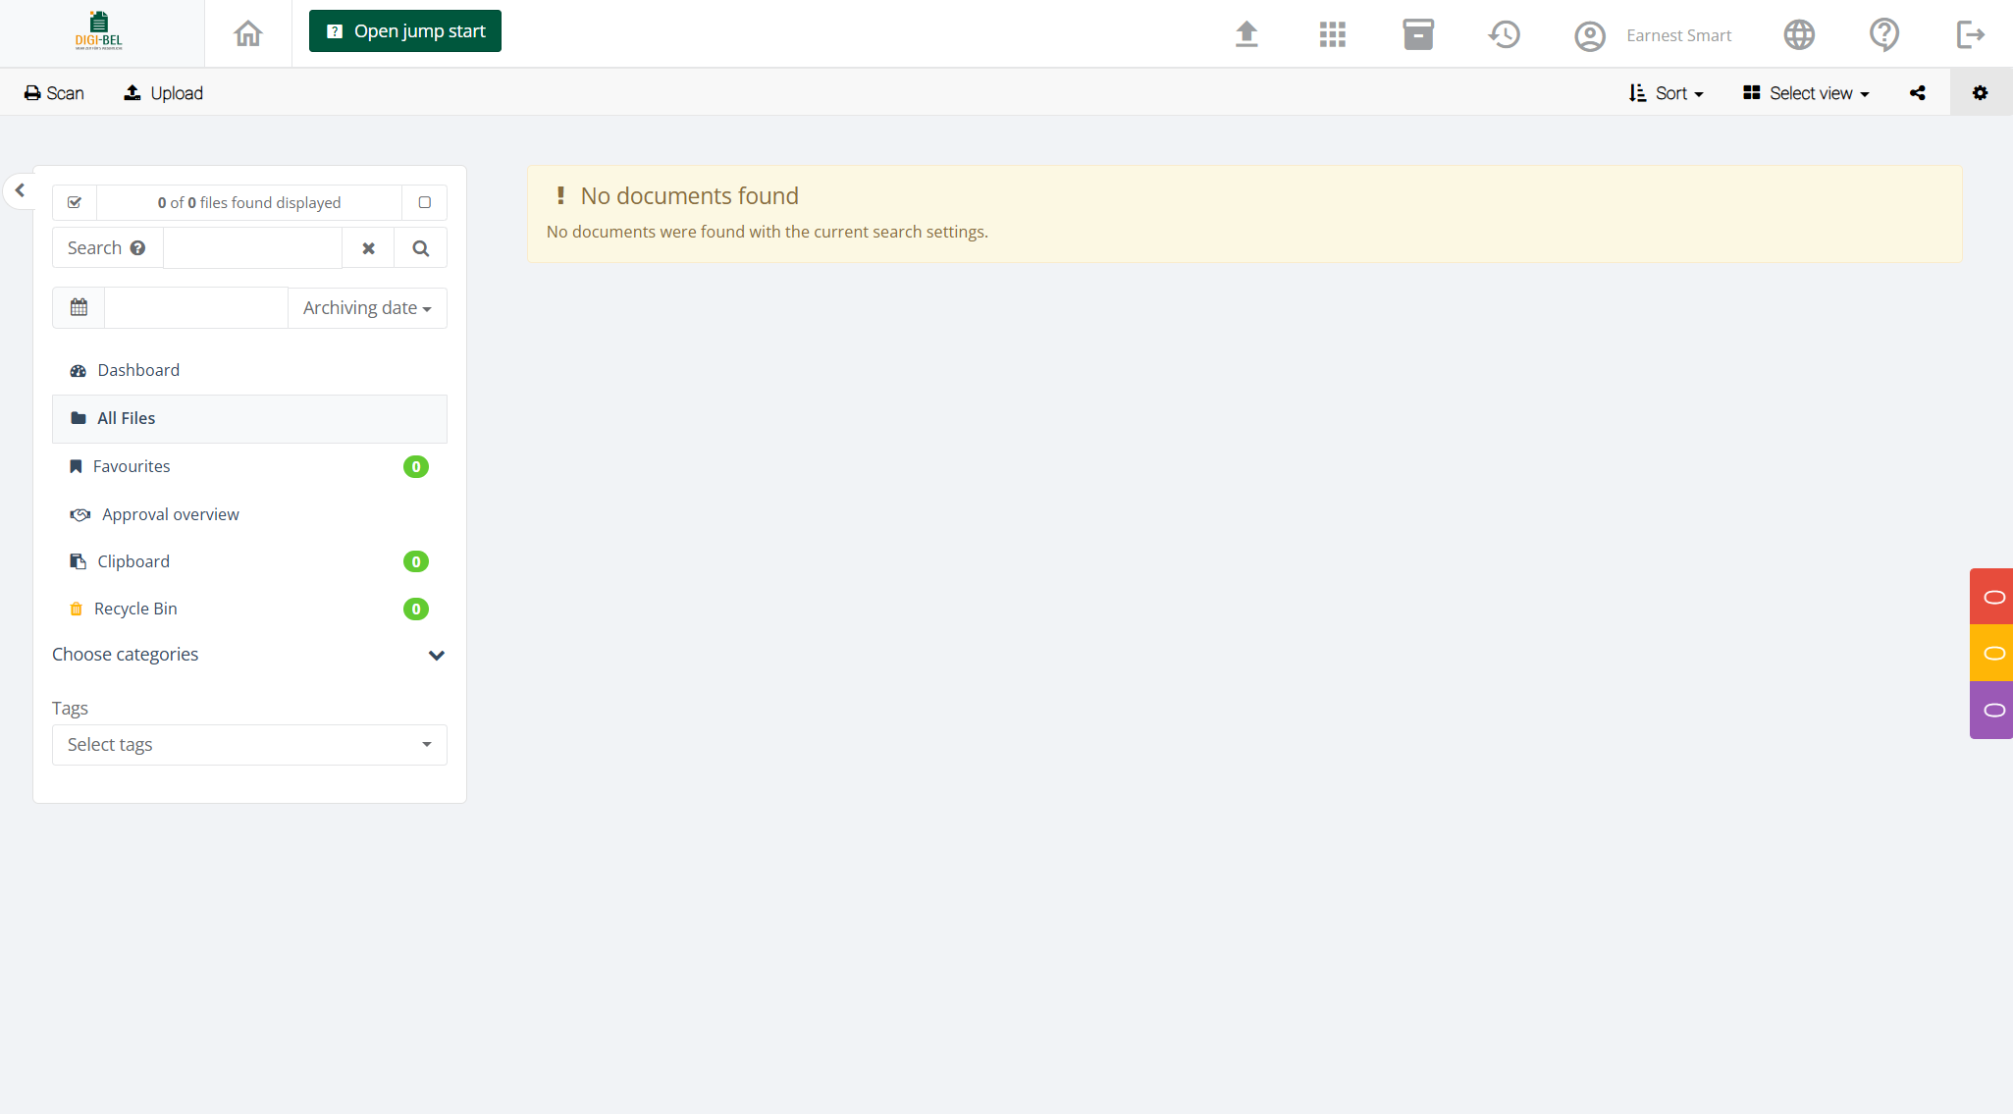
Task: Check the select all files checkbox
Action: pos(75,202)
